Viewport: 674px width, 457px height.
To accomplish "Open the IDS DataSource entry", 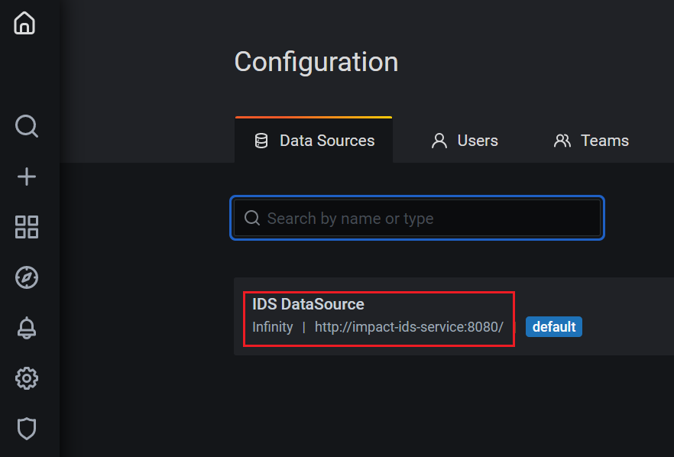I will point(308,304).
